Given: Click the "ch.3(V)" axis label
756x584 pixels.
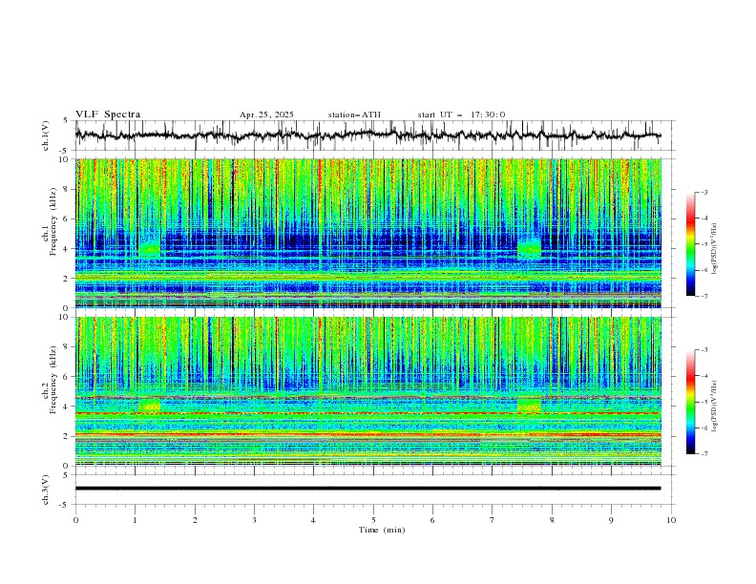Looking at the screenshot, I should pyautogui.click(x=46, y=490).
